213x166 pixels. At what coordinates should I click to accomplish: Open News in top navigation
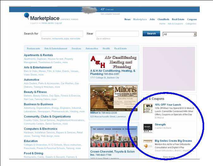point(127,19)
